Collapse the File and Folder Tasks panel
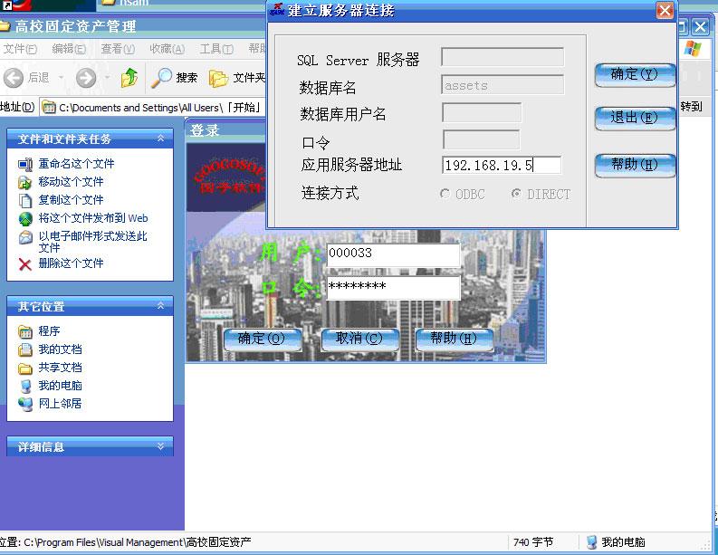This screenshot has width=718, height=555. tap(160, 139)
